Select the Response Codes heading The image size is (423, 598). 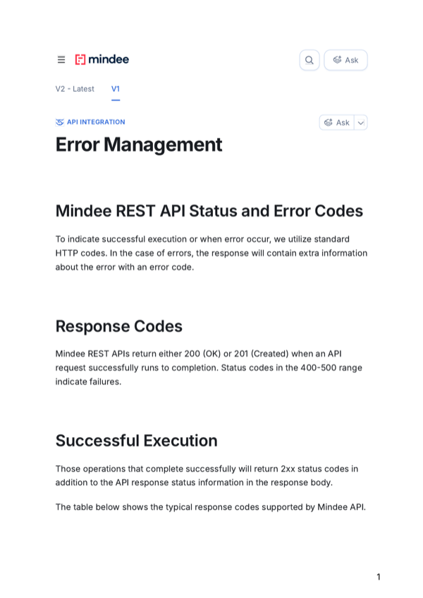[x=118, y=327]
